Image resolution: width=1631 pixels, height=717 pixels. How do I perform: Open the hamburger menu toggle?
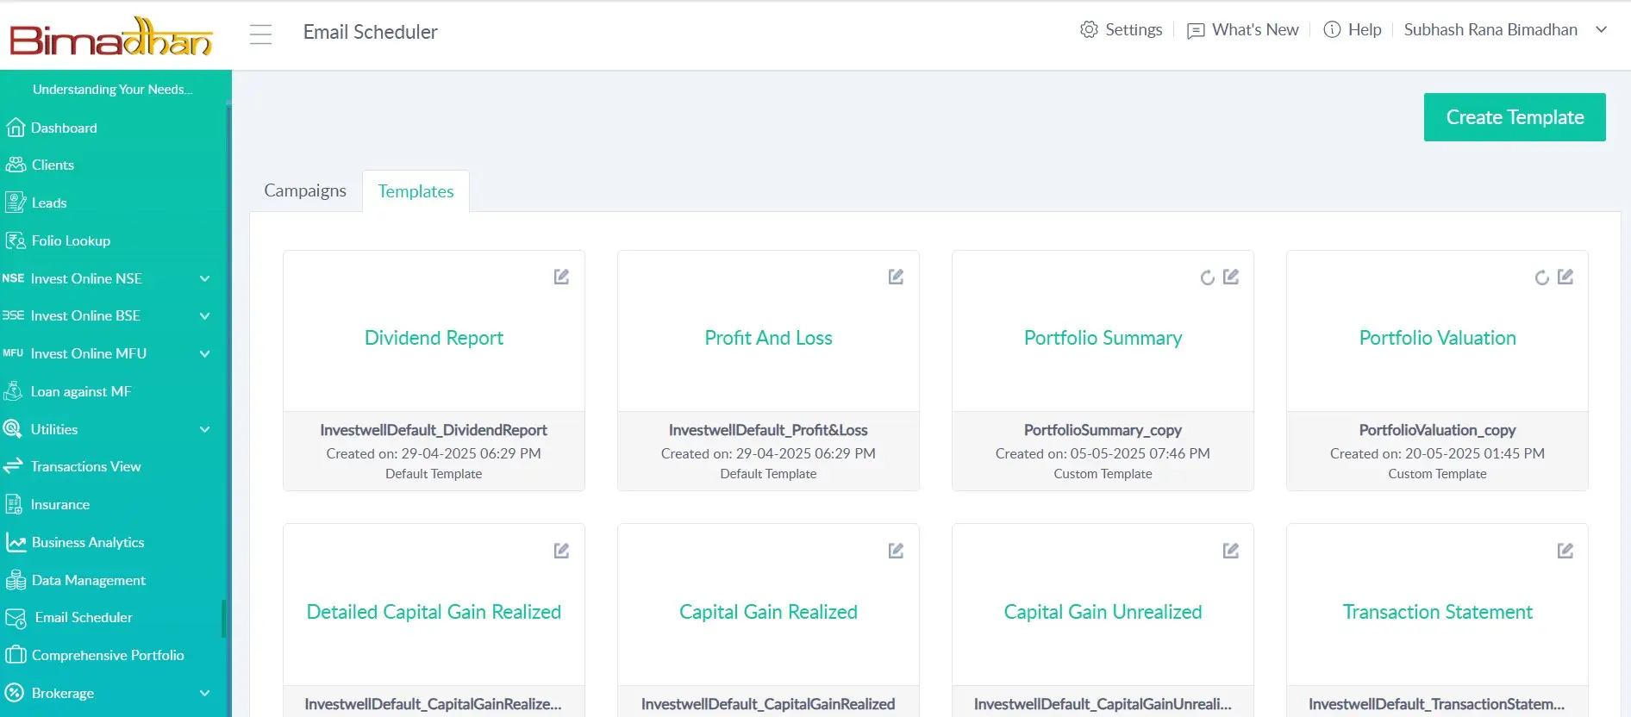pos(260,34)
